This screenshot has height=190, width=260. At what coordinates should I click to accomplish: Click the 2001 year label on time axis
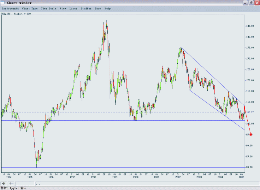click(157, 177)
